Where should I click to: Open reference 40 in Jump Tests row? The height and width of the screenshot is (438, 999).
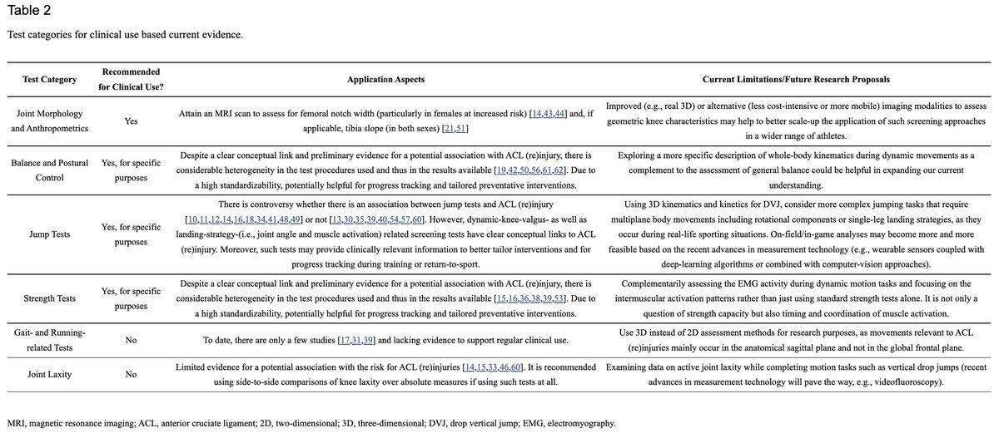click(383, 219)
